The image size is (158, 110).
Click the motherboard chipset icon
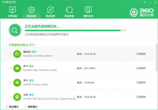[17, 97]
